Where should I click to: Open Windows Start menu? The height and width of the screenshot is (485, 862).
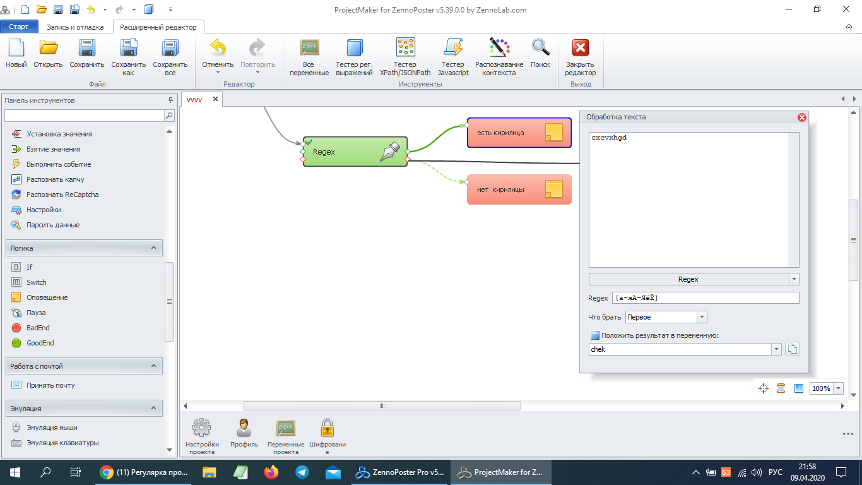15,472
